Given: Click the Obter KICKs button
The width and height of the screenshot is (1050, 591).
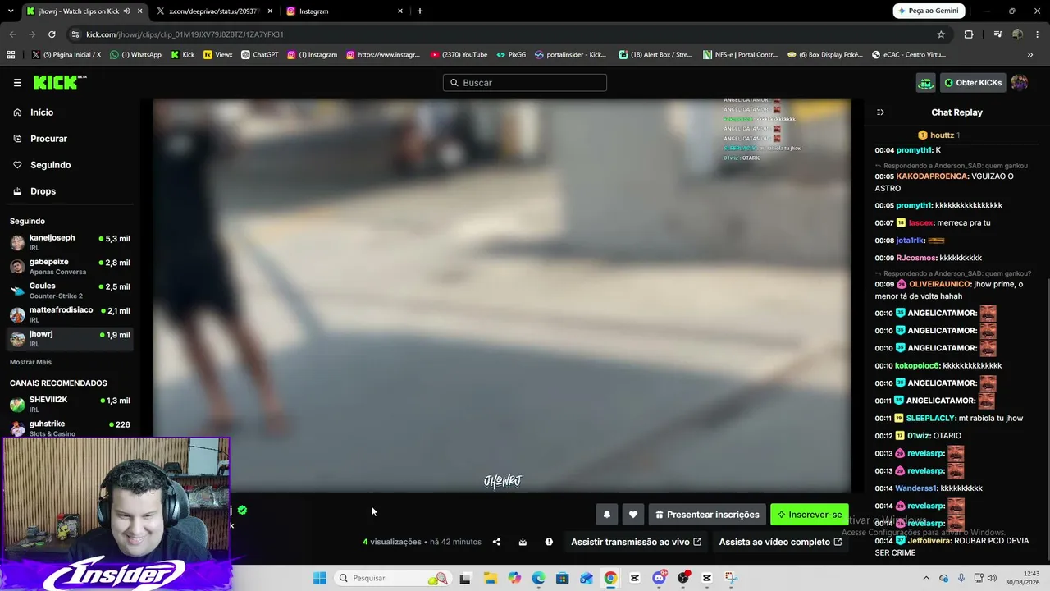Looking at the screenshot, I should point(972,83).
